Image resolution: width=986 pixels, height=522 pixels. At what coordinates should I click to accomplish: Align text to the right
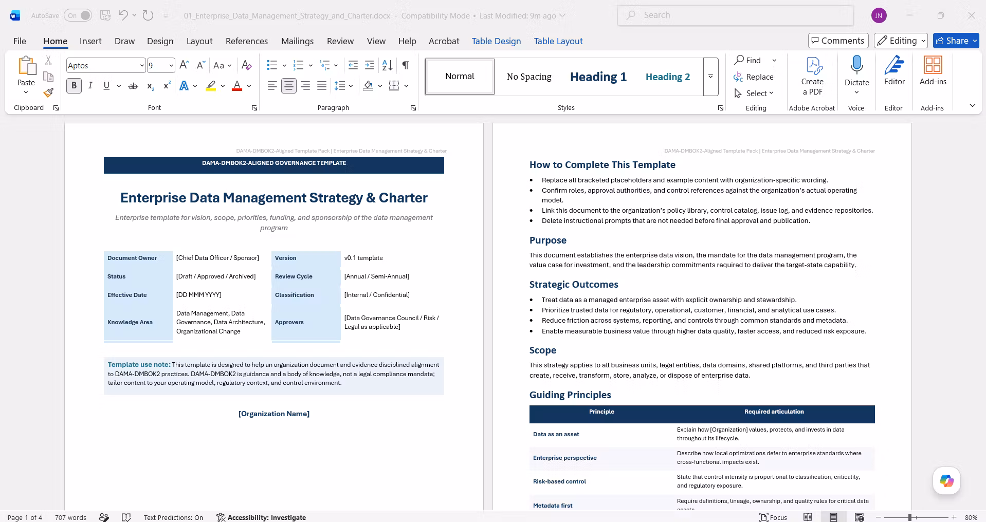pyautogui.click(x=305, y=86)
